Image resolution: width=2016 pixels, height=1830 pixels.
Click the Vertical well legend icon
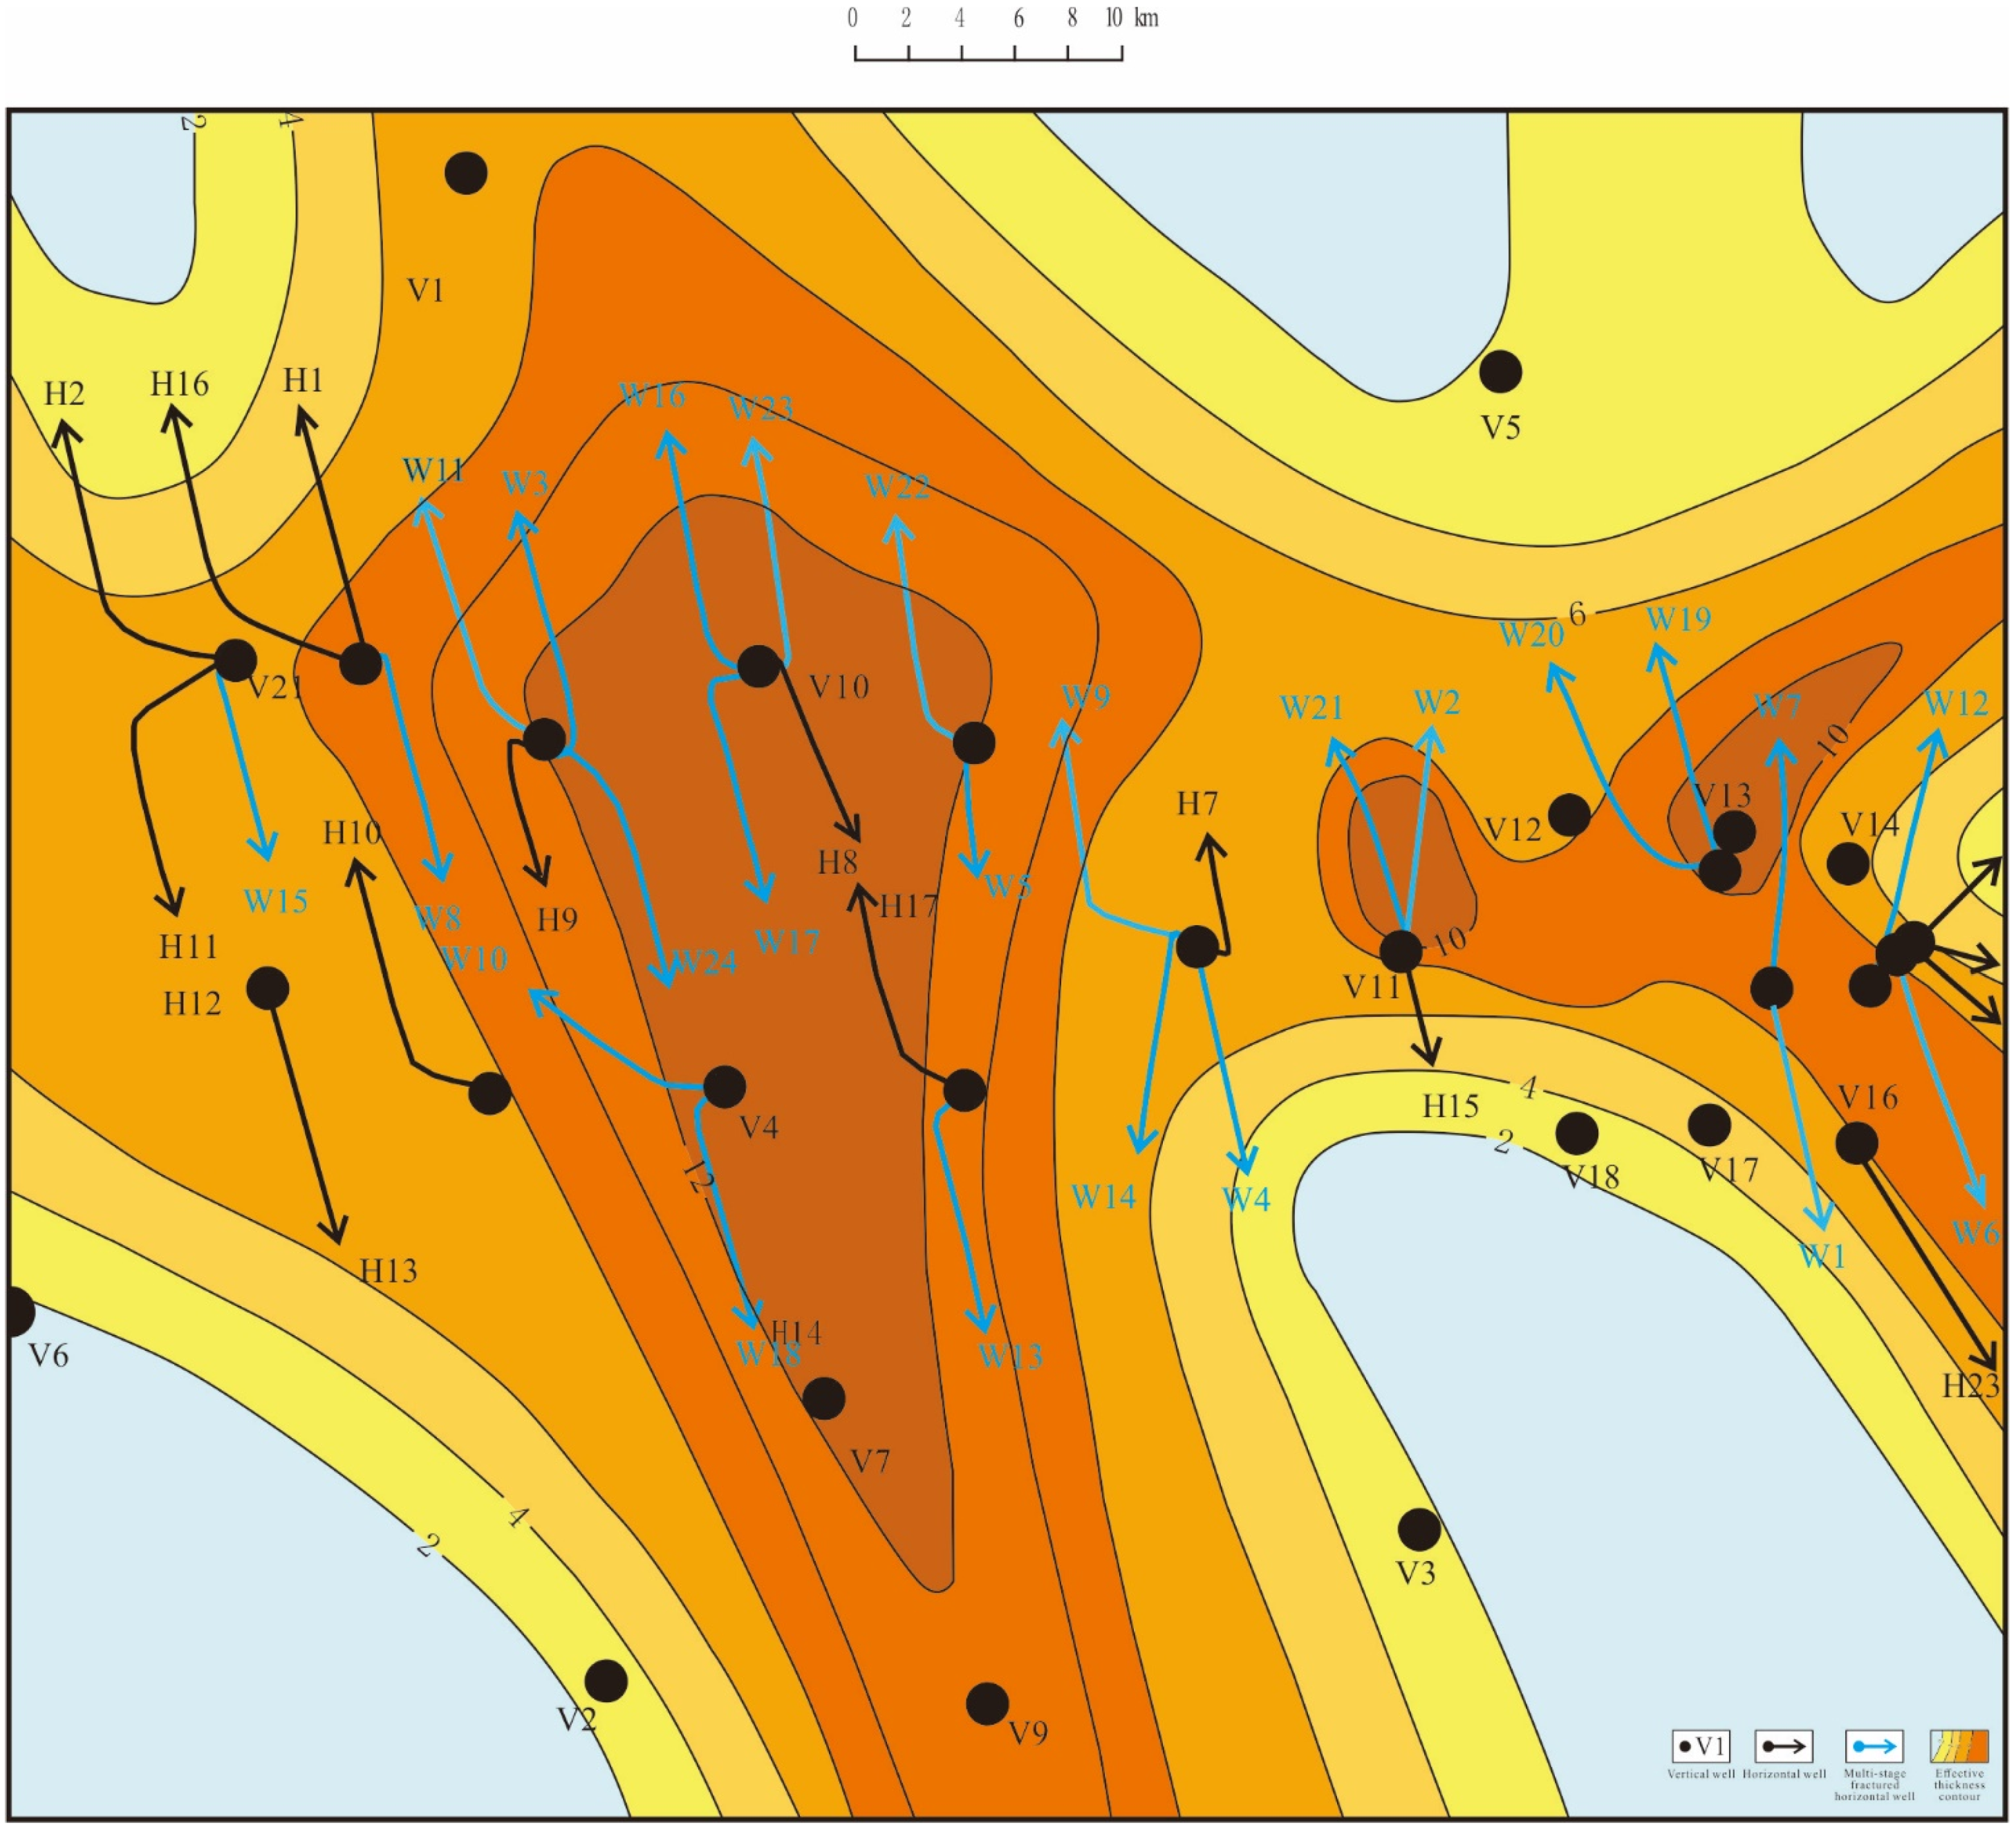click(x=1700, y=1747)
